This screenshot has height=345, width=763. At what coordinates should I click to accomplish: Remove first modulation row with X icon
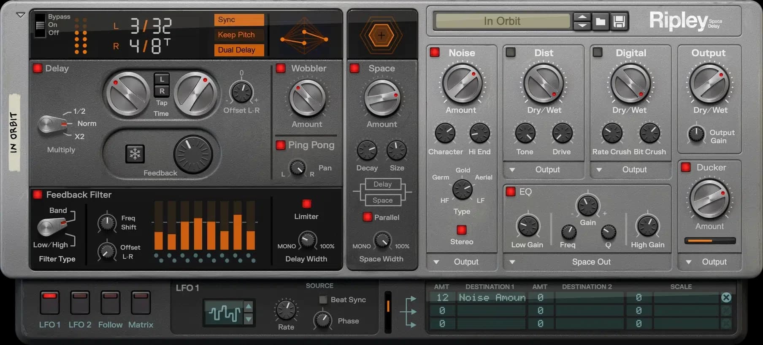pyautogui.click(x=726, y=298)
